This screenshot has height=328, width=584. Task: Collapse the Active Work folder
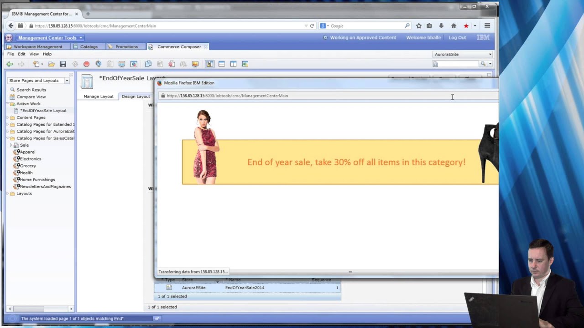pos(8,104)
